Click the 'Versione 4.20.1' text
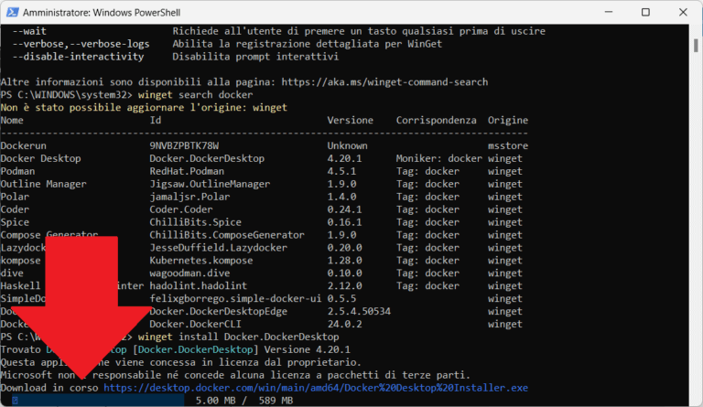The width and height of the screenshot is (703, 407). click(308, 349)
